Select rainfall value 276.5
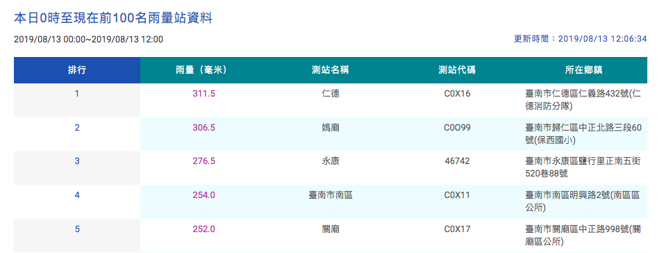The height and width of the screenshot is (253, 664). [204, 161]
